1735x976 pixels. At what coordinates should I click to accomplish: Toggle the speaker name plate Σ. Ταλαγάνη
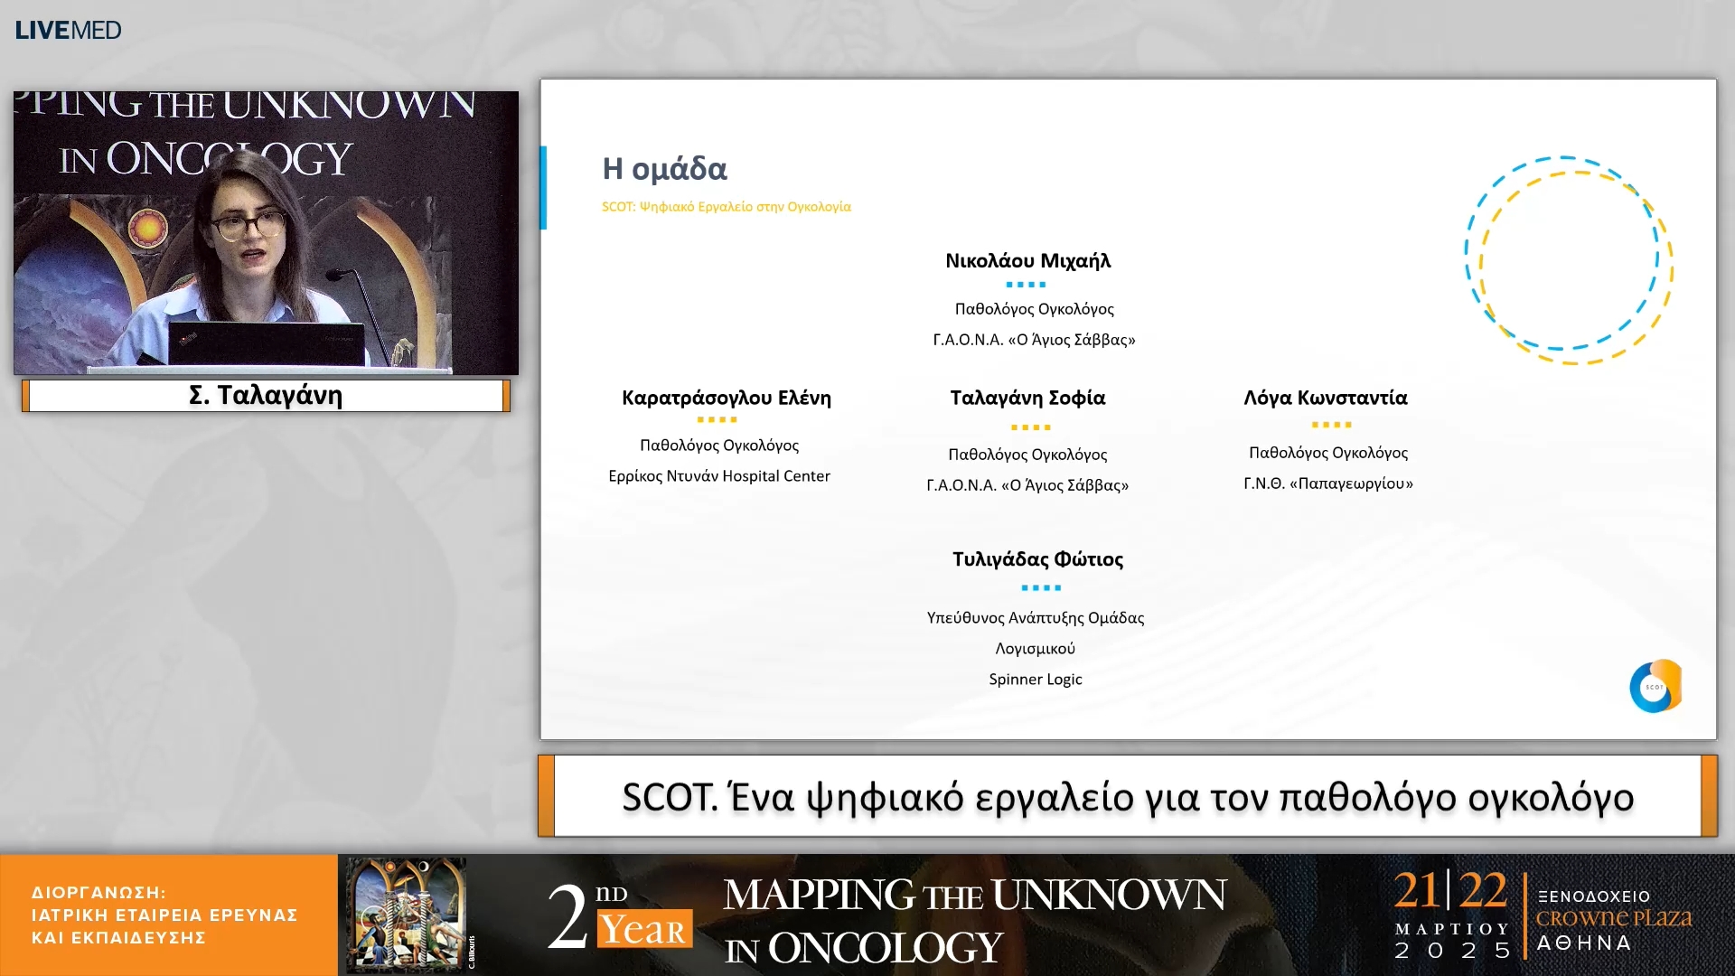pos(263,395)
